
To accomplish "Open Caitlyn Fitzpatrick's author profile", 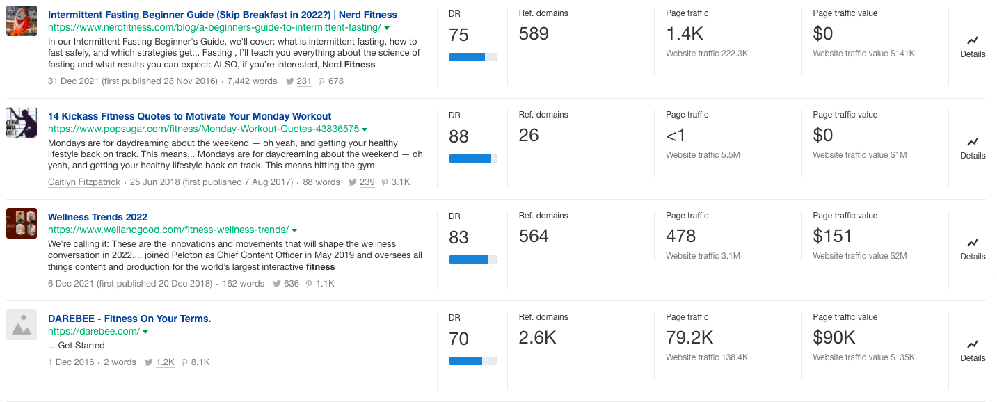I will 83,182.
